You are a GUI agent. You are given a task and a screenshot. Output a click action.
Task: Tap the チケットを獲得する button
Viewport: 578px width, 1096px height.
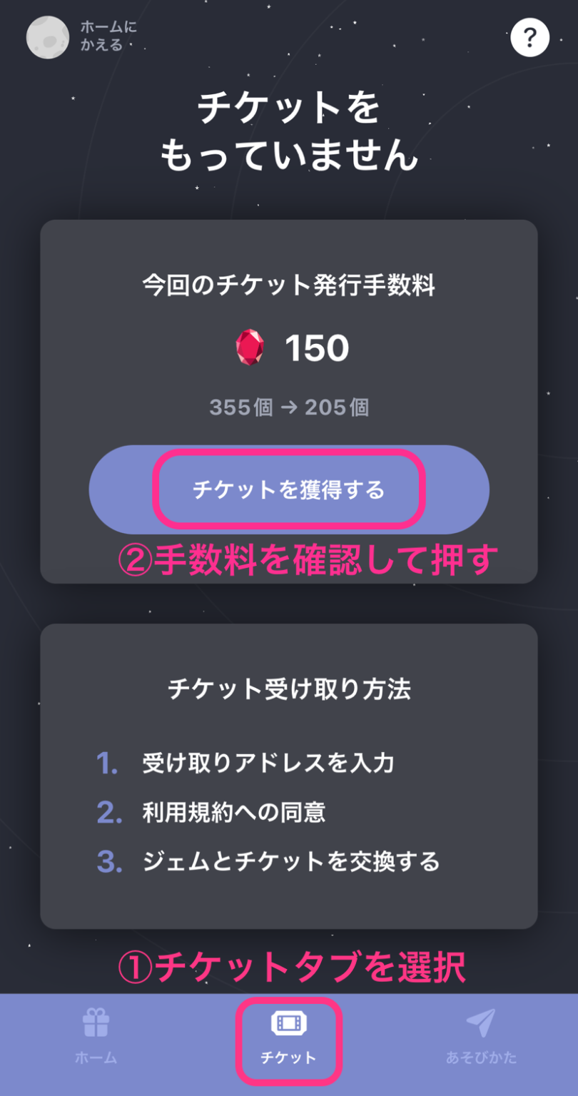tap(289, 489)
